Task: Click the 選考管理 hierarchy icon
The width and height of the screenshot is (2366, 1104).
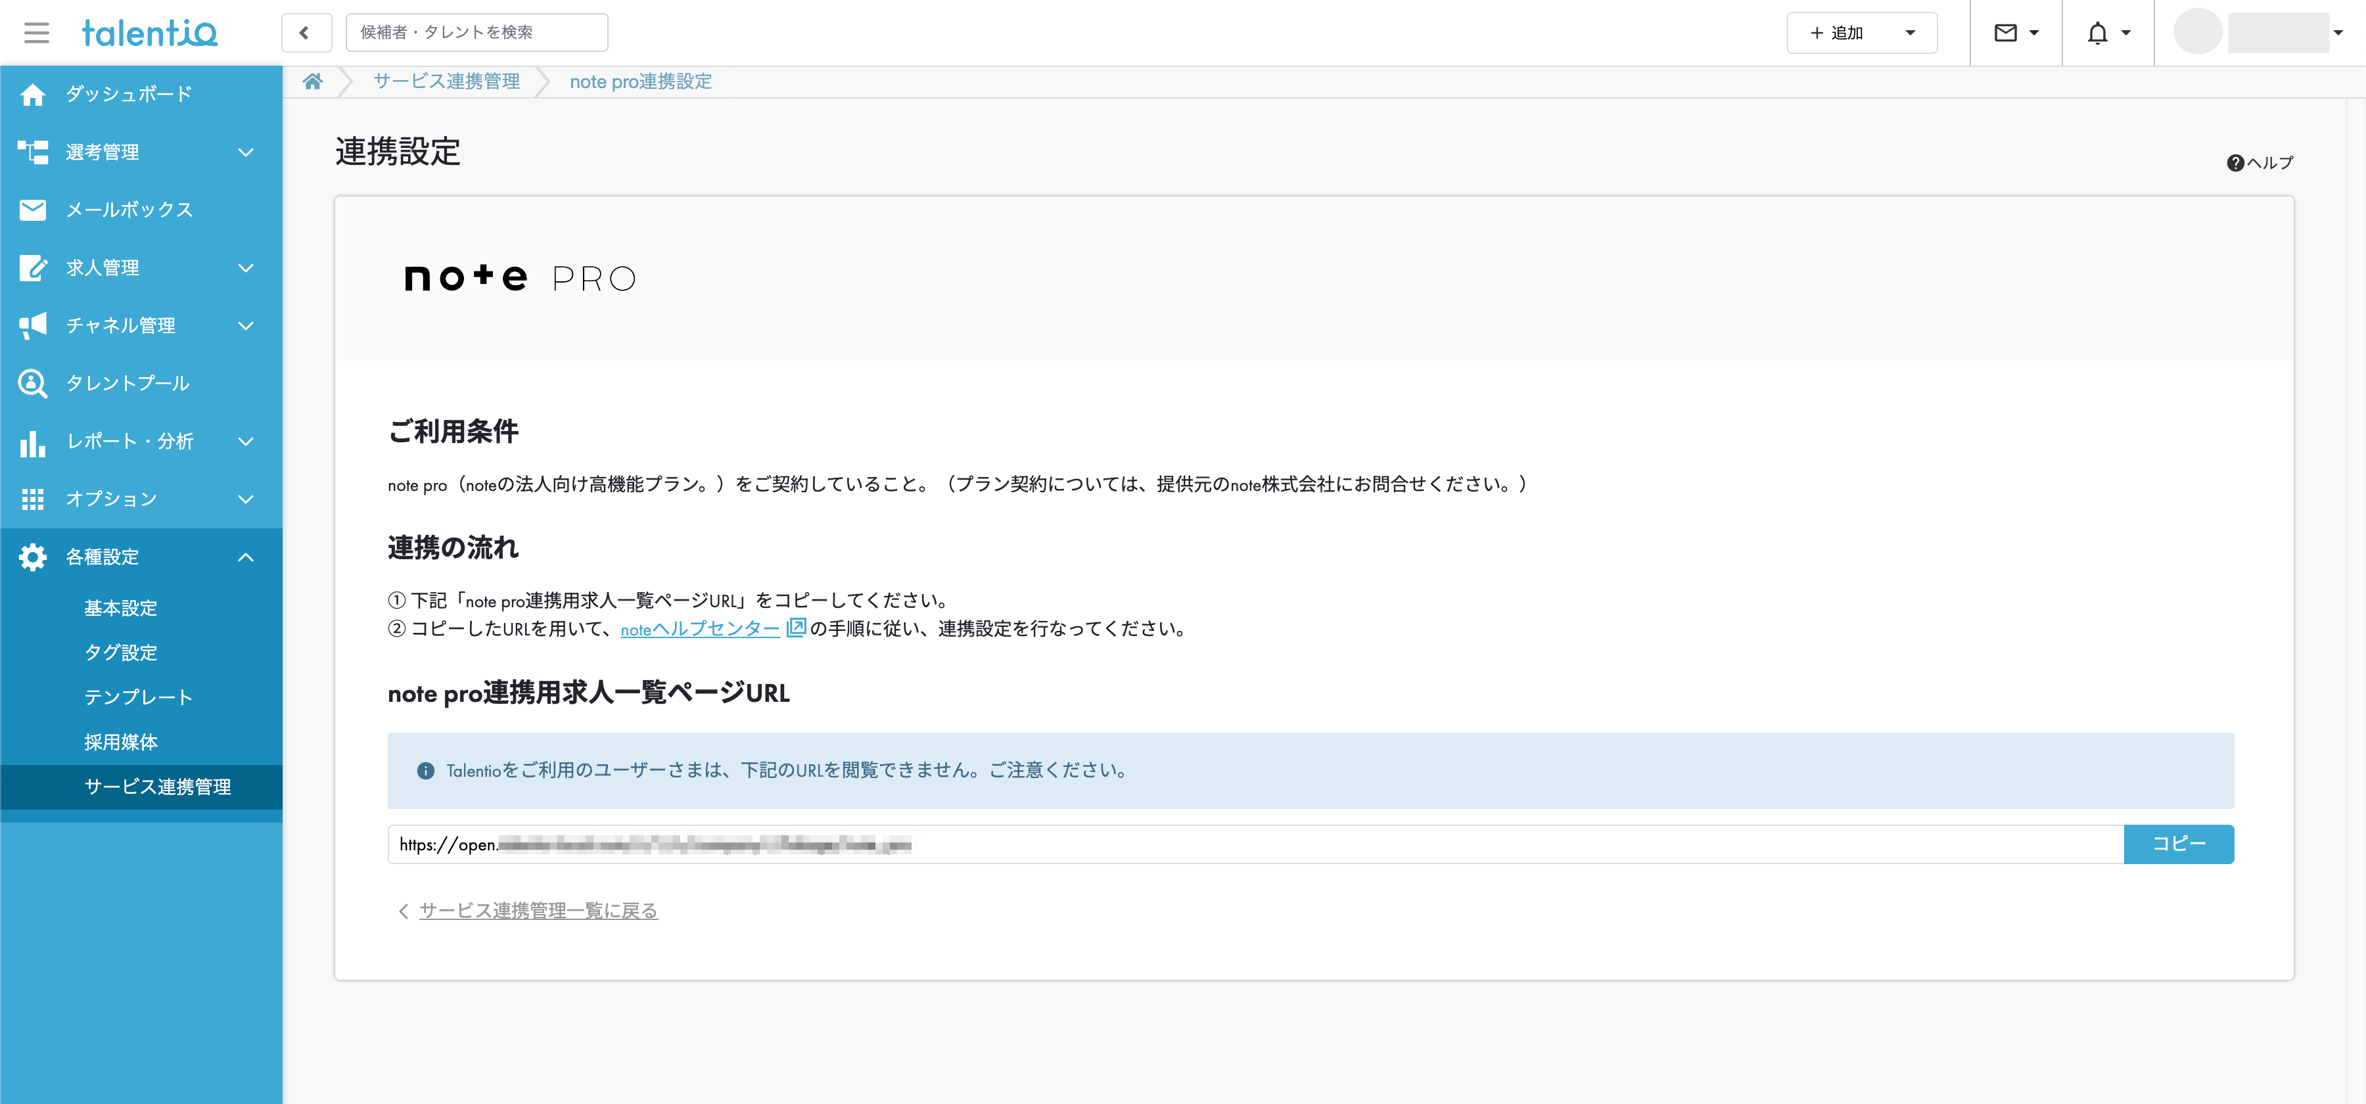Action: (32, 152)
